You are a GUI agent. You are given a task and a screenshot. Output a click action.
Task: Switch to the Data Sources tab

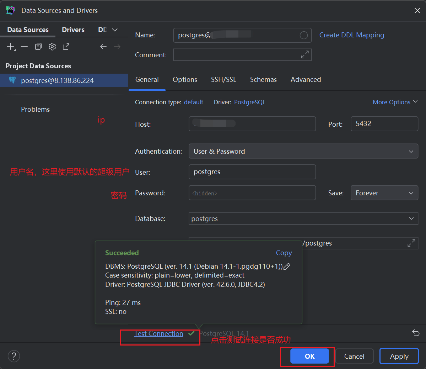28,30
